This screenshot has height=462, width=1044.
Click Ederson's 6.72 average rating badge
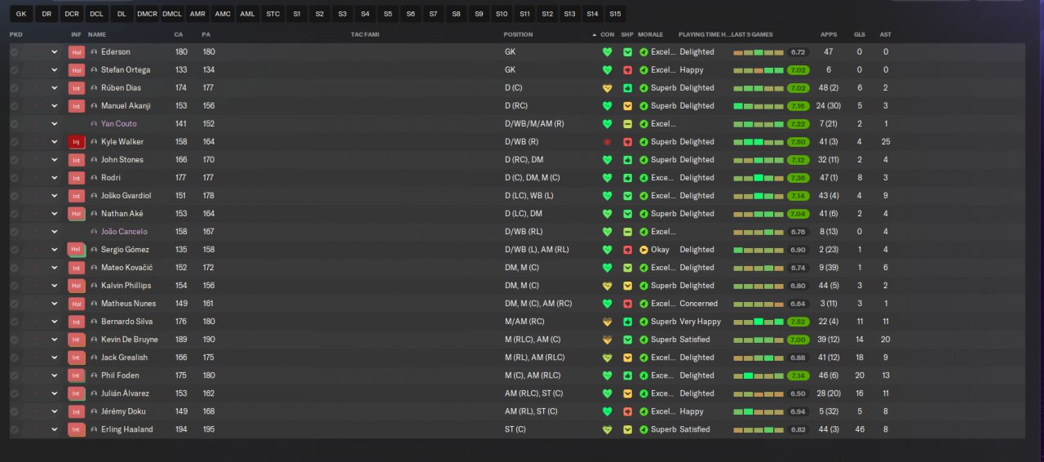pos(798,52)
